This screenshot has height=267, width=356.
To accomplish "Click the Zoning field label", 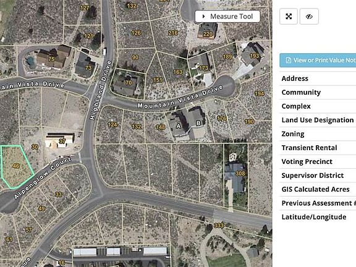I will (x=293, y=134).
